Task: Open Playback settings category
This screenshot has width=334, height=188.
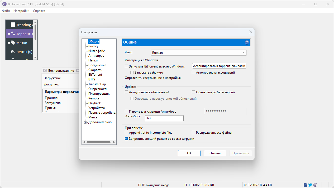Action: 95,103
